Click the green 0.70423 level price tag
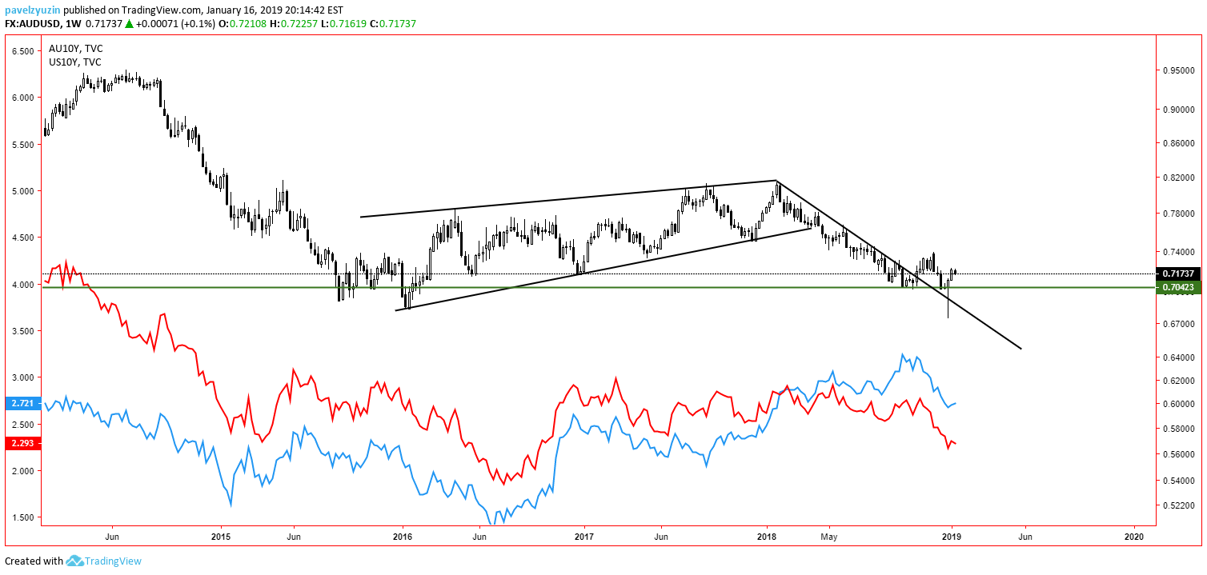The width and height of the screenshot is (1207, 575). tap(1177, 288)
